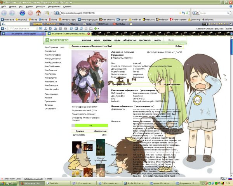Image resolution: width=233 pixels, height=186 pixels.
Task: Go back with the browser Back button
Action: [x=4, y=13]
